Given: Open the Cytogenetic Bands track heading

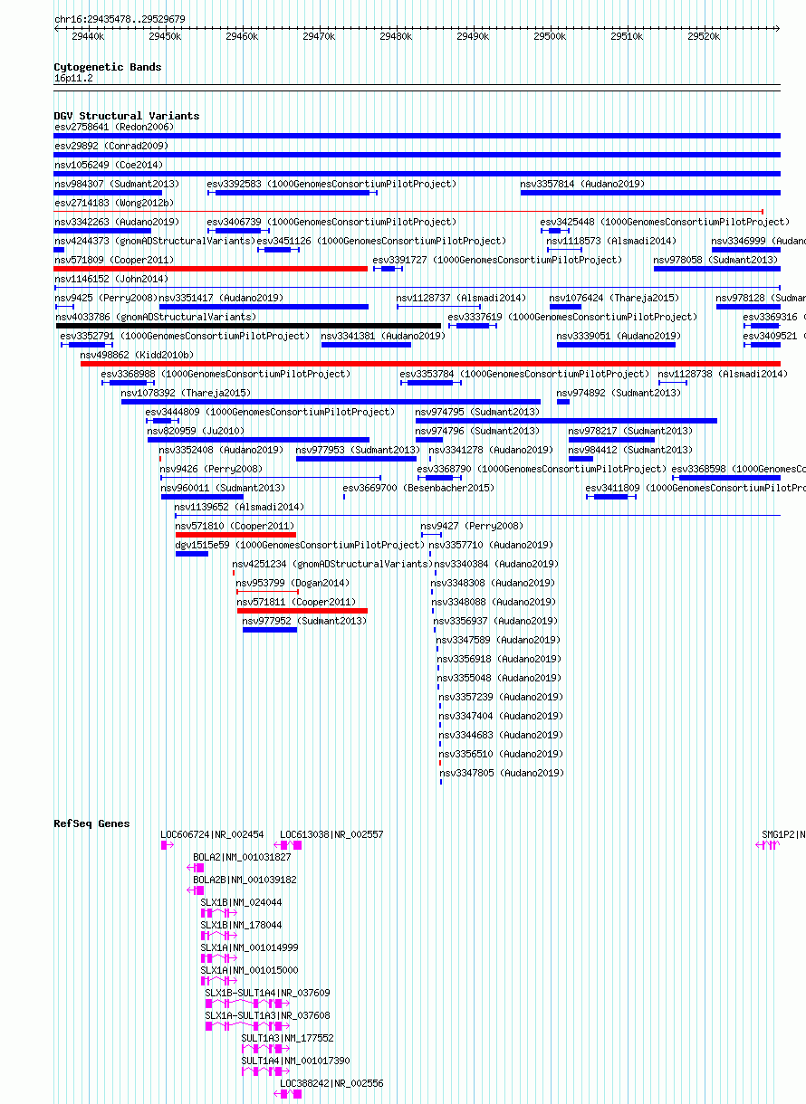Looking at the screenshot, I should pos(108,67).
